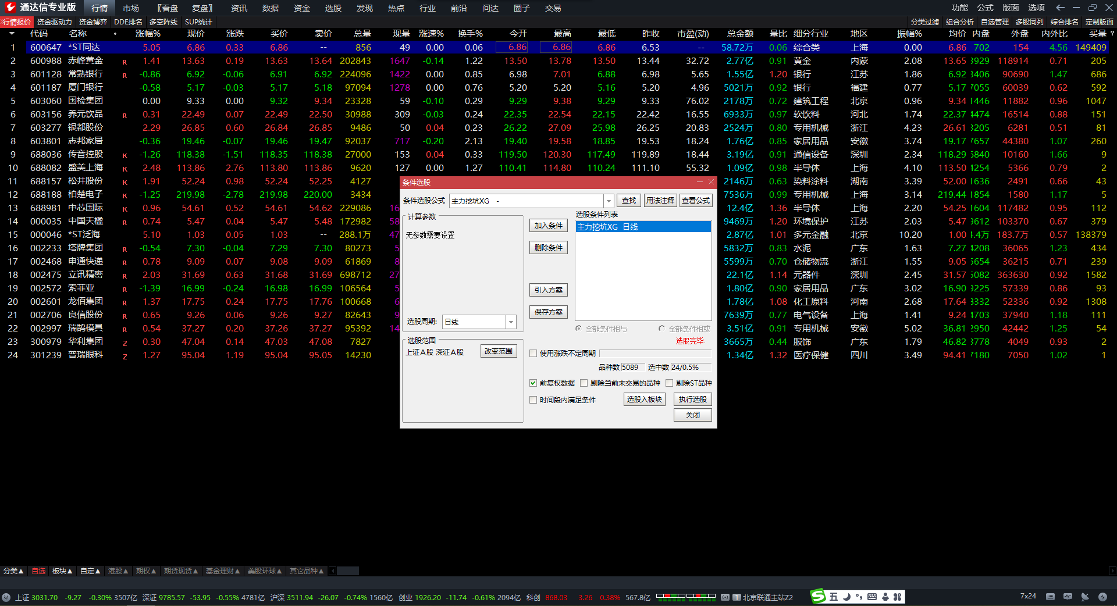Click the bottom tab strip scroll-left arrow
Screen dimensions: 1117x606
pos(333,571)
